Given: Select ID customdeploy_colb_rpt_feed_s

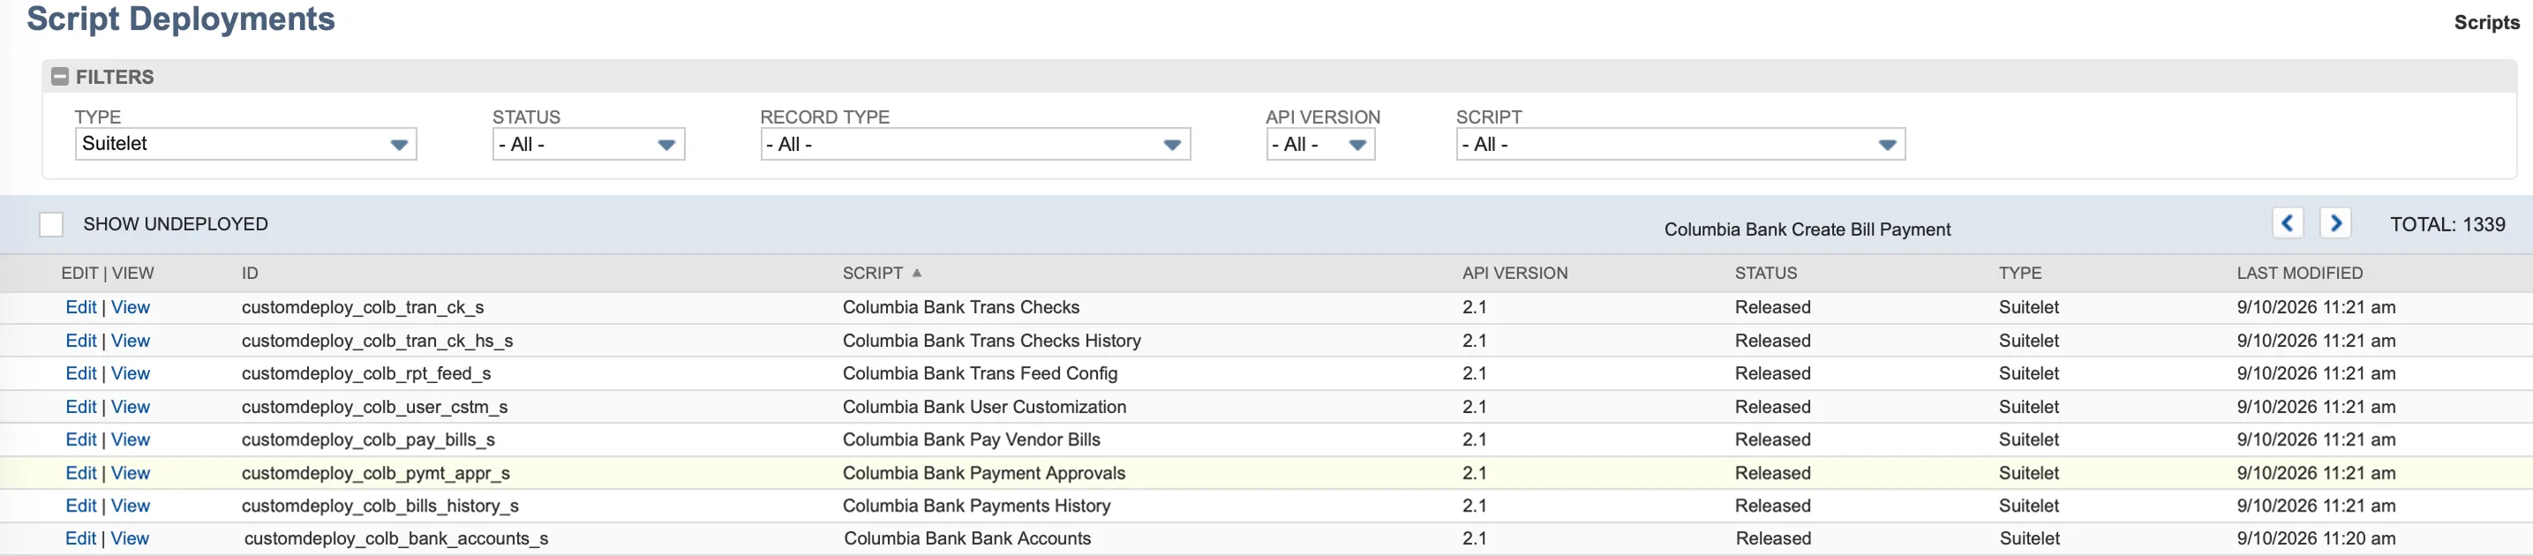Looking at the screenshot, I should tap(365, 373).
